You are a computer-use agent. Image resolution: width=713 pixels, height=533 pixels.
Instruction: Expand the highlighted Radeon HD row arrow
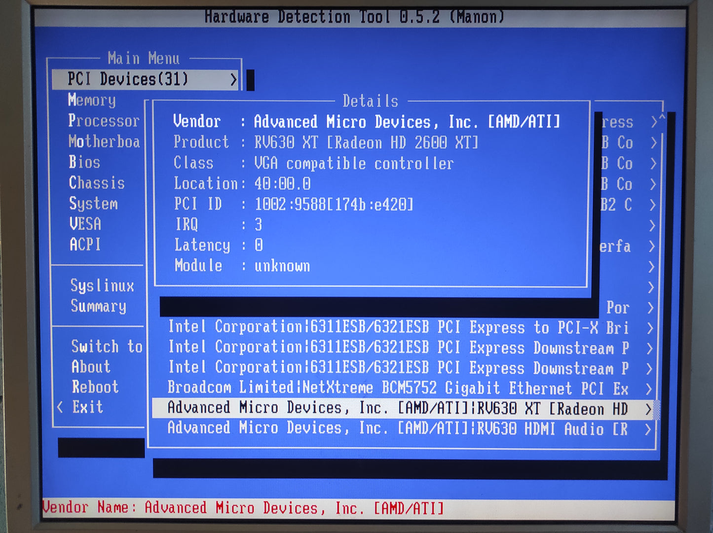pyautogui.click(x=648, y=409)
